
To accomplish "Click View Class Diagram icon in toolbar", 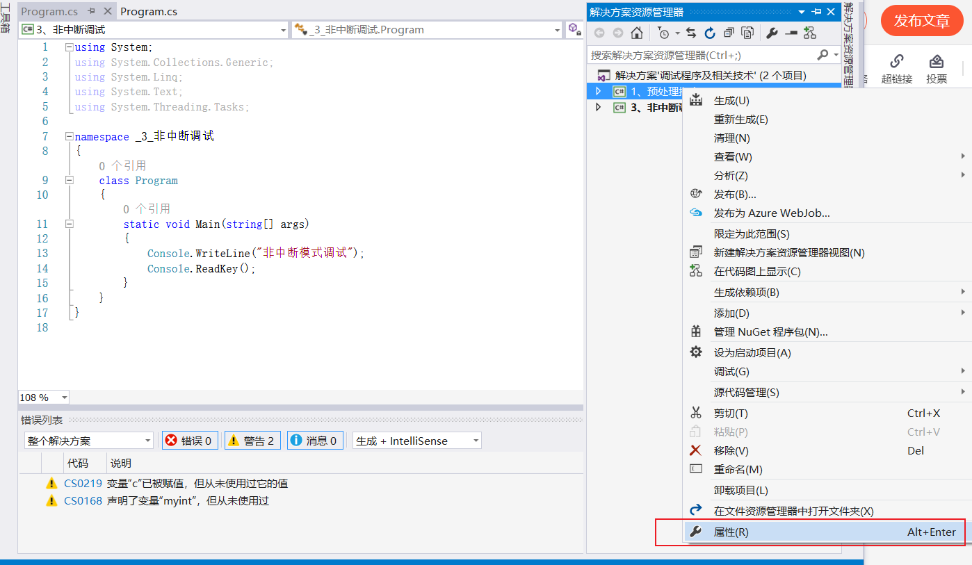I will coord(809,33).
